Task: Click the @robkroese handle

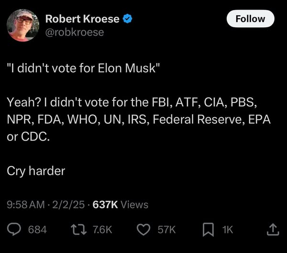Action: (74, 32)
